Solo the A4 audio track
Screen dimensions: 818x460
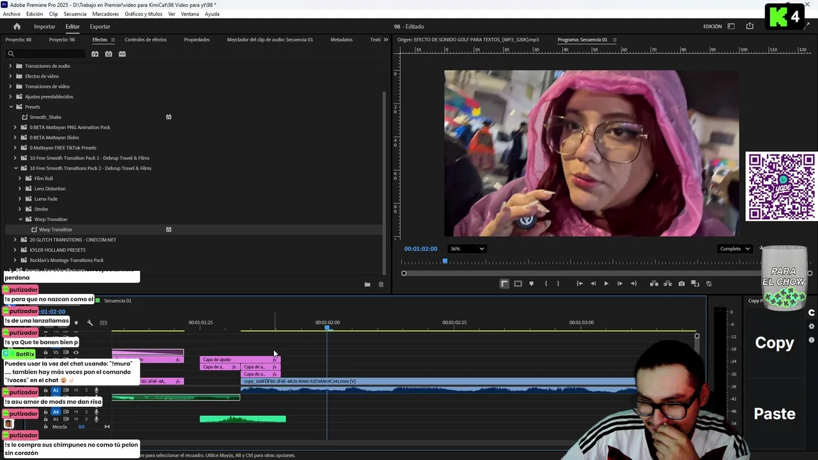coord(86,412)
